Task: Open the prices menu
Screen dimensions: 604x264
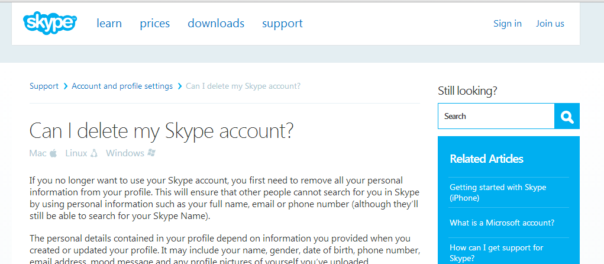Action: pyautogui.click(x=155, y=24)
